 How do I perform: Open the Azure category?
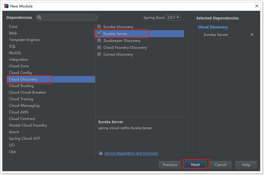[x=51, y=132]
